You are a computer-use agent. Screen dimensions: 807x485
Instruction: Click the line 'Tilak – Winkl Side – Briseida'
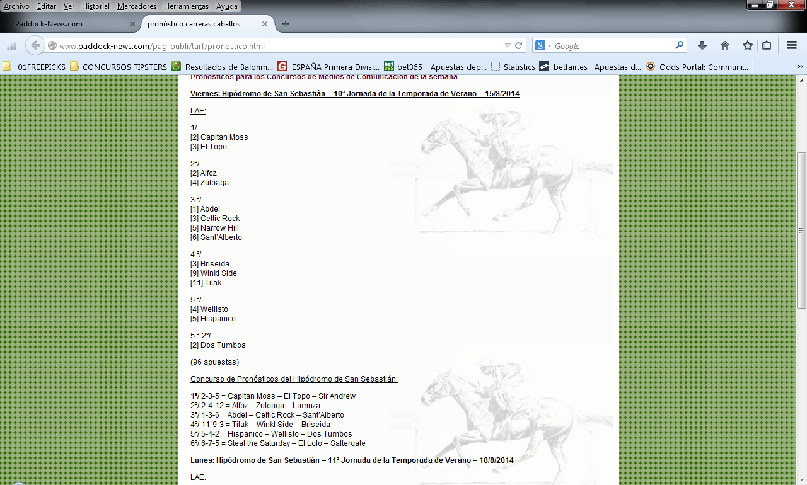[x=260, y=425]
